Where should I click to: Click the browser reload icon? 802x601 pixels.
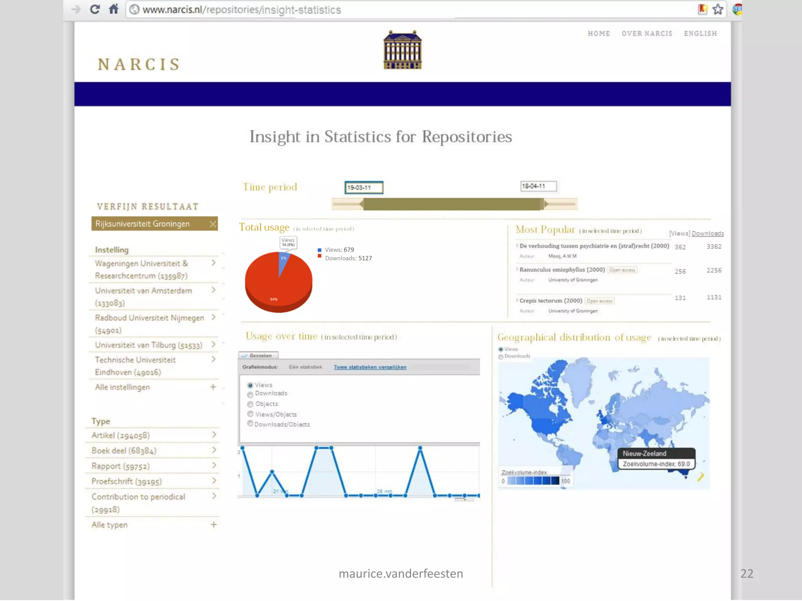click(95, 9)
